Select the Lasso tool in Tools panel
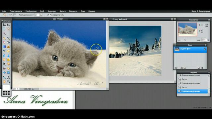This screenshot has height=119, width=212. pos(8,29)
